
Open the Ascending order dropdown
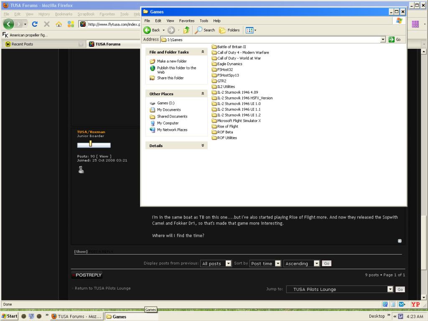pos(302,263)
